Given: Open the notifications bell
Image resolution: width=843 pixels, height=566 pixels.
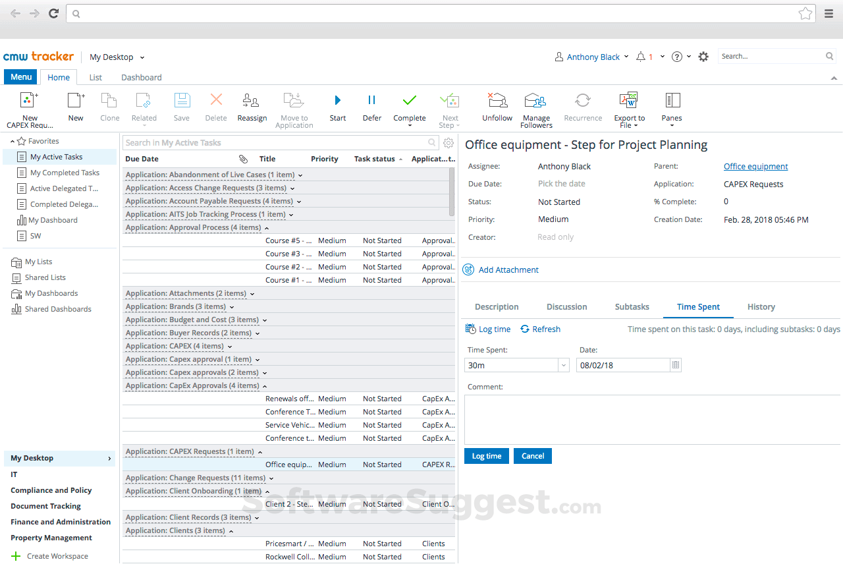Looking at the screenshot, I should tap(641, 57).
